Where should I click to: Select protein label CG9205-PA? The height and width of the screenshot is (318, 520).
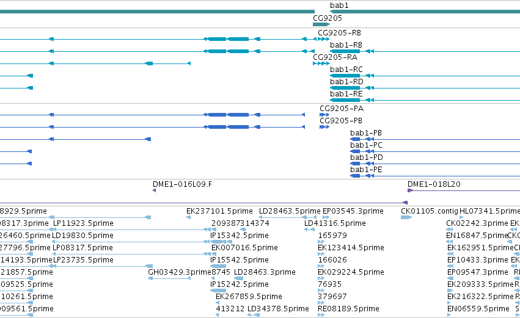pos(342,109)
